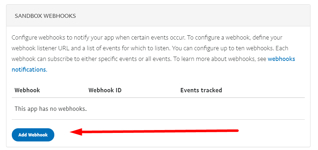Click the Webhook column header
This screenshot has height=150, width=318.
coord(27,90)
